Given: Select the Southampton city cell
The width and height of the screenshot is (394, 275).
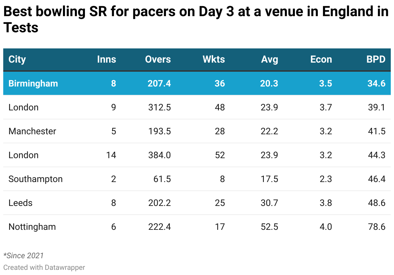Looking at the screenshot, I should (x=36, y=179).
